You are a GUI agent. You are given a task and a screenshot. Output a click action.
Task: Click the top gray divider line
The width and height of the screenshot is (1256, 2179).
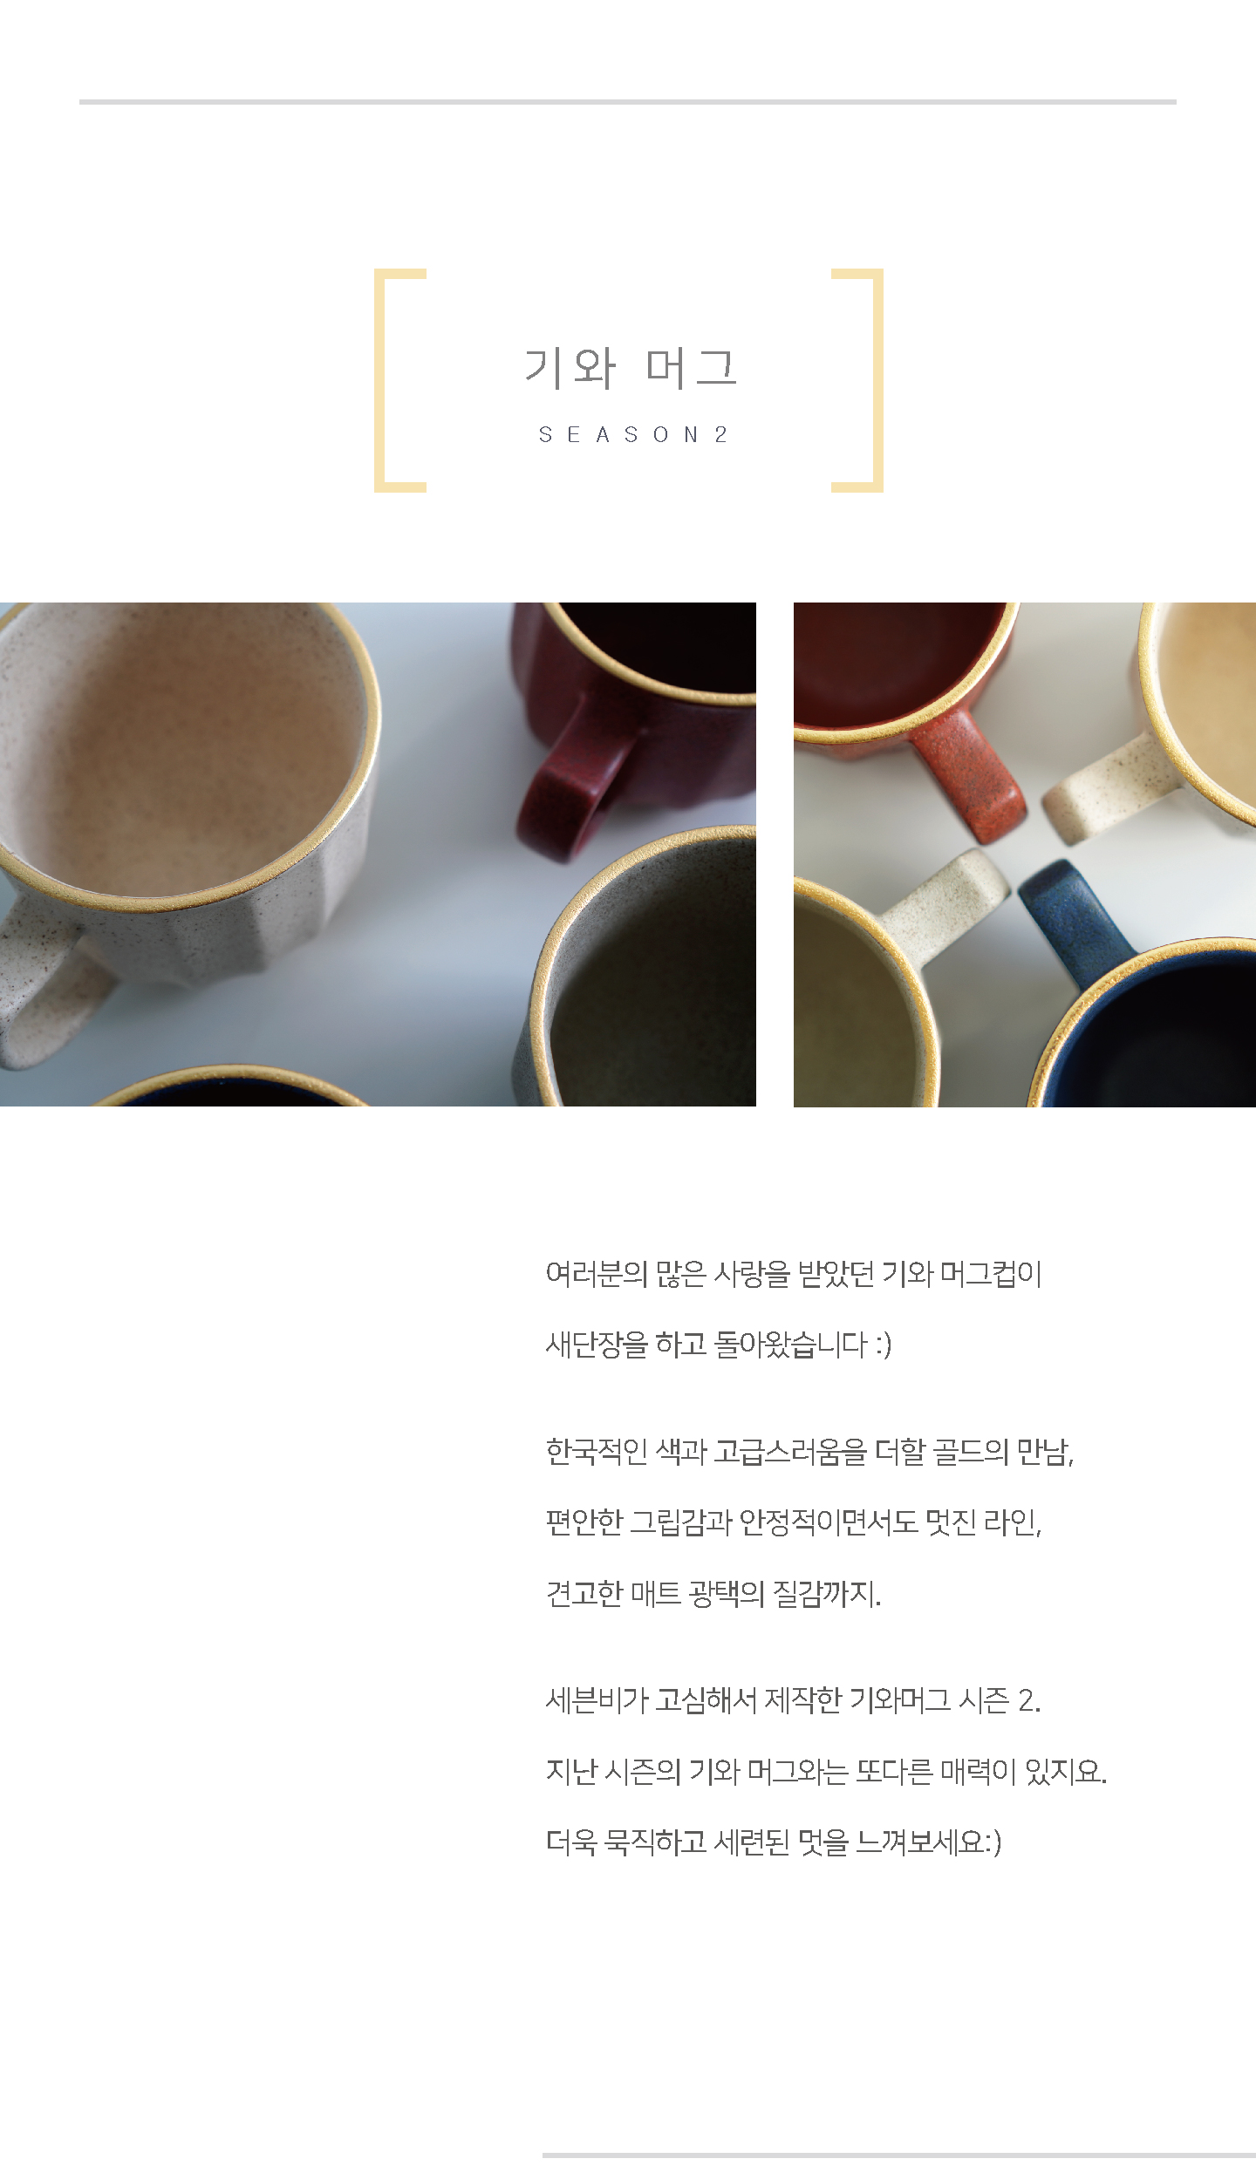628,102
